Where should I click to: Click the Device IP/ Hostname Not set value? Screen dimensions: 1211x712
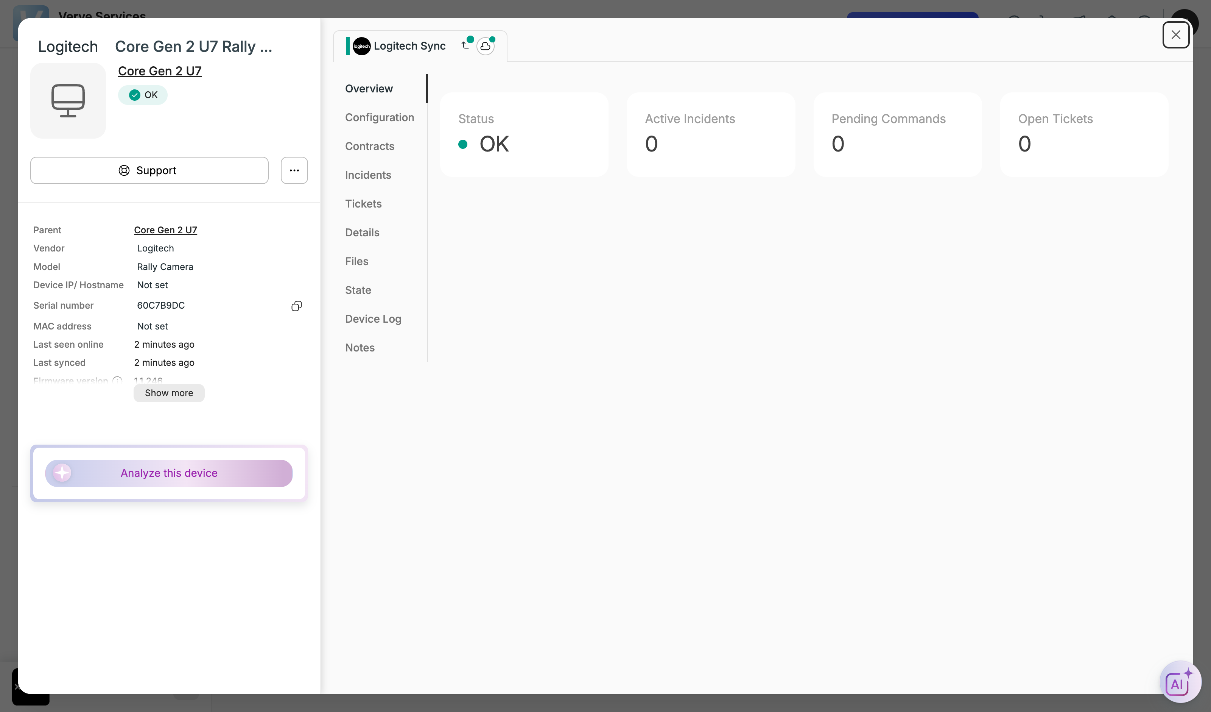click(153, 285)
